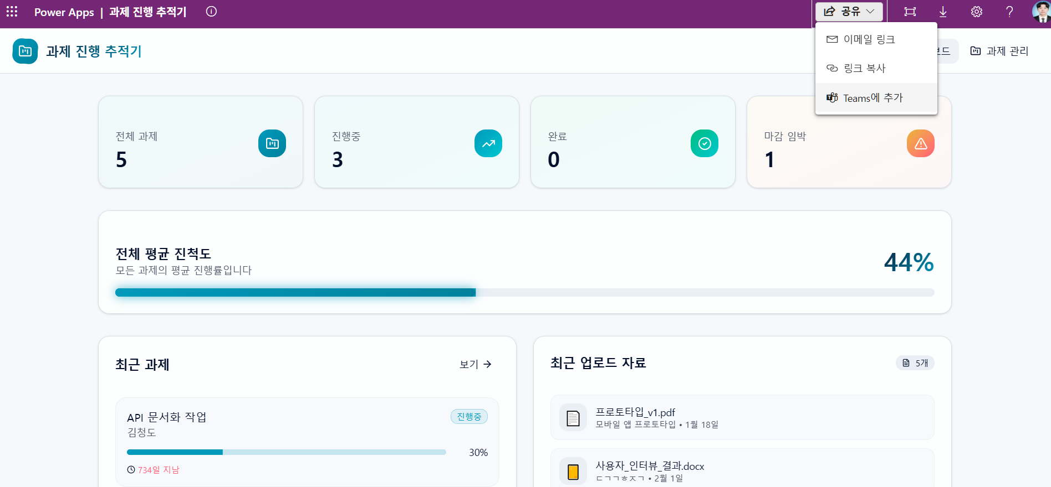
Task: Switch to the 과제 관리 tab
Action: pos(999,51)
